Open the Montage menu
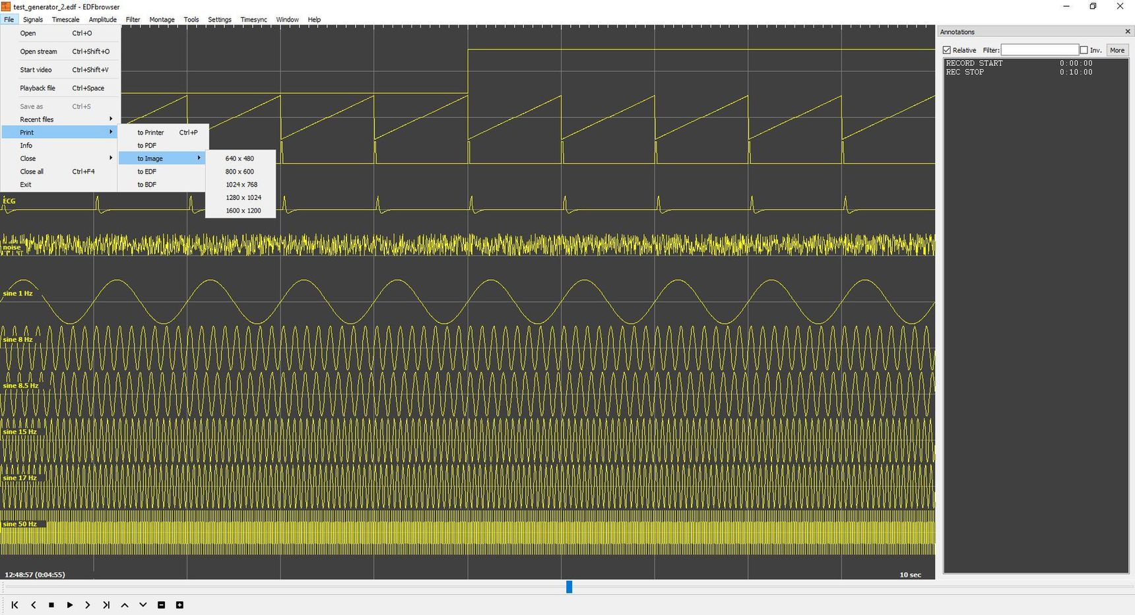 (162, 20)
